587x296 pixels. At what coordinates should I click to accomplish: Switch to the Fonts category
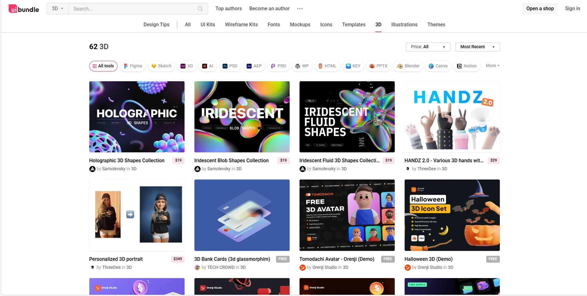(x=274, y=25)
